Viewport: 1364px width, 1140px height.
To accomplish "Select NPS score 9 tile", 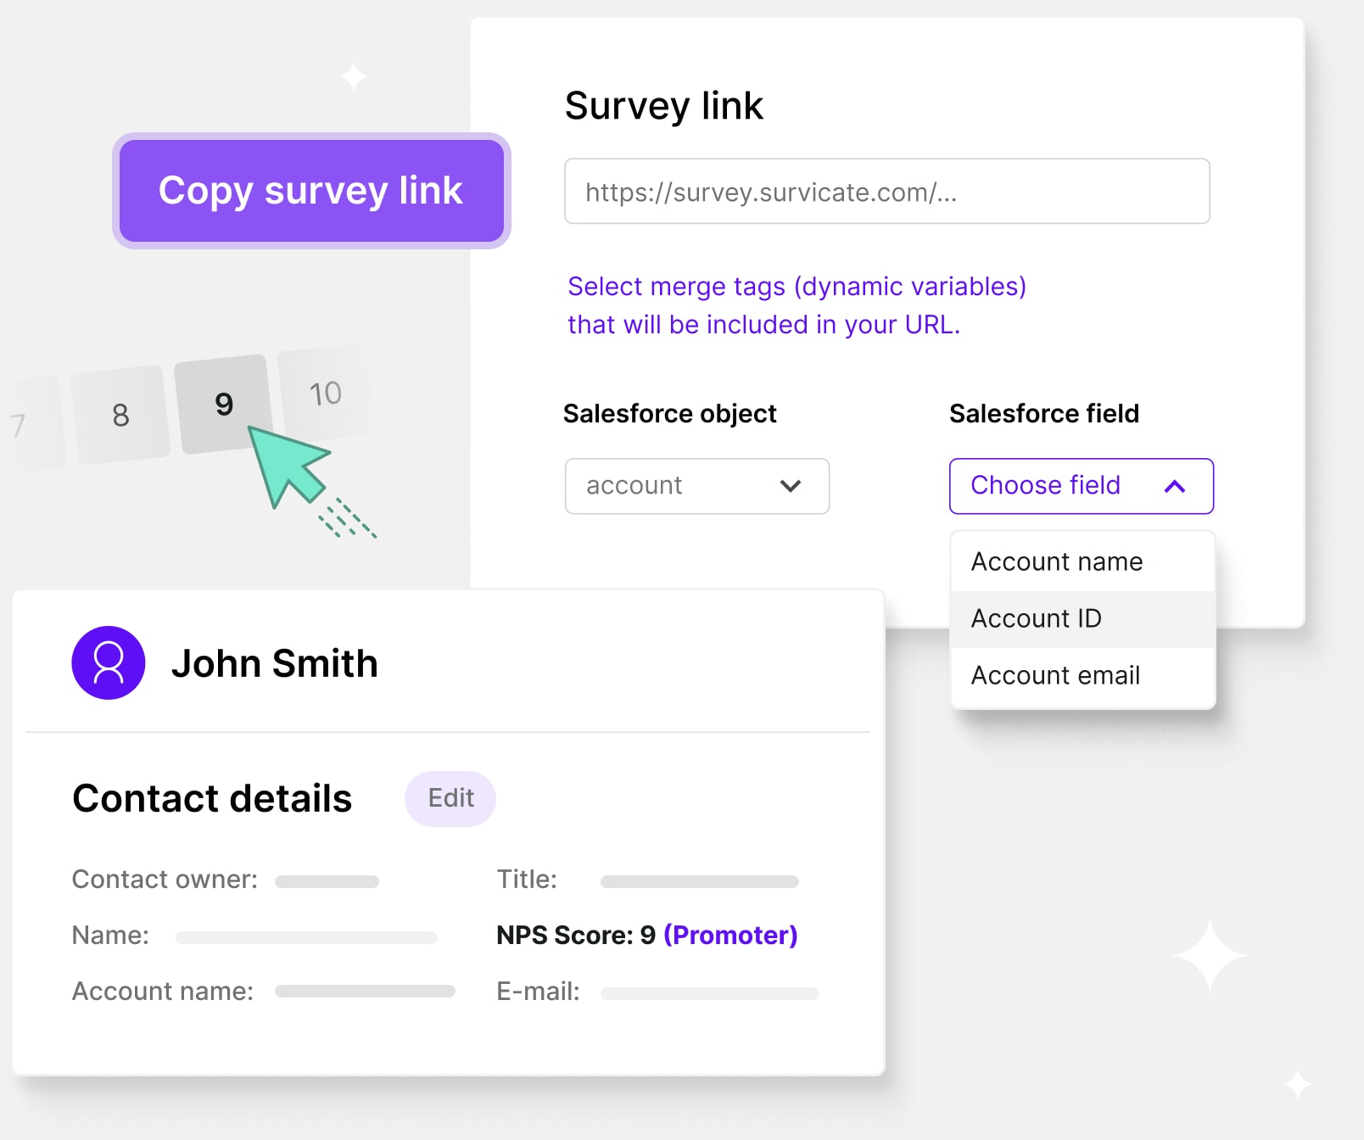I will pyautogui.click(x=223, y=404).
